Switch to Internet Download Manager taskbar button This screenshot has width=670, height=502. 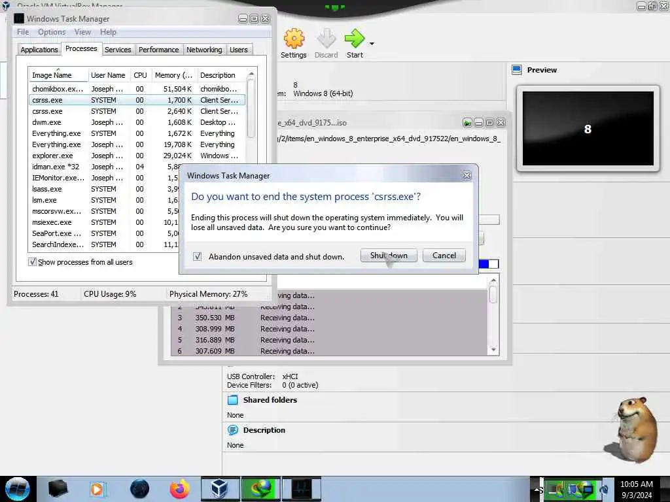tap(260, 489)
